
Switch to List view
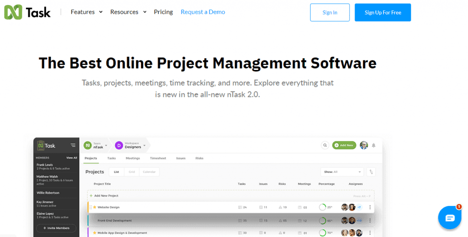(x=117, y=172)
